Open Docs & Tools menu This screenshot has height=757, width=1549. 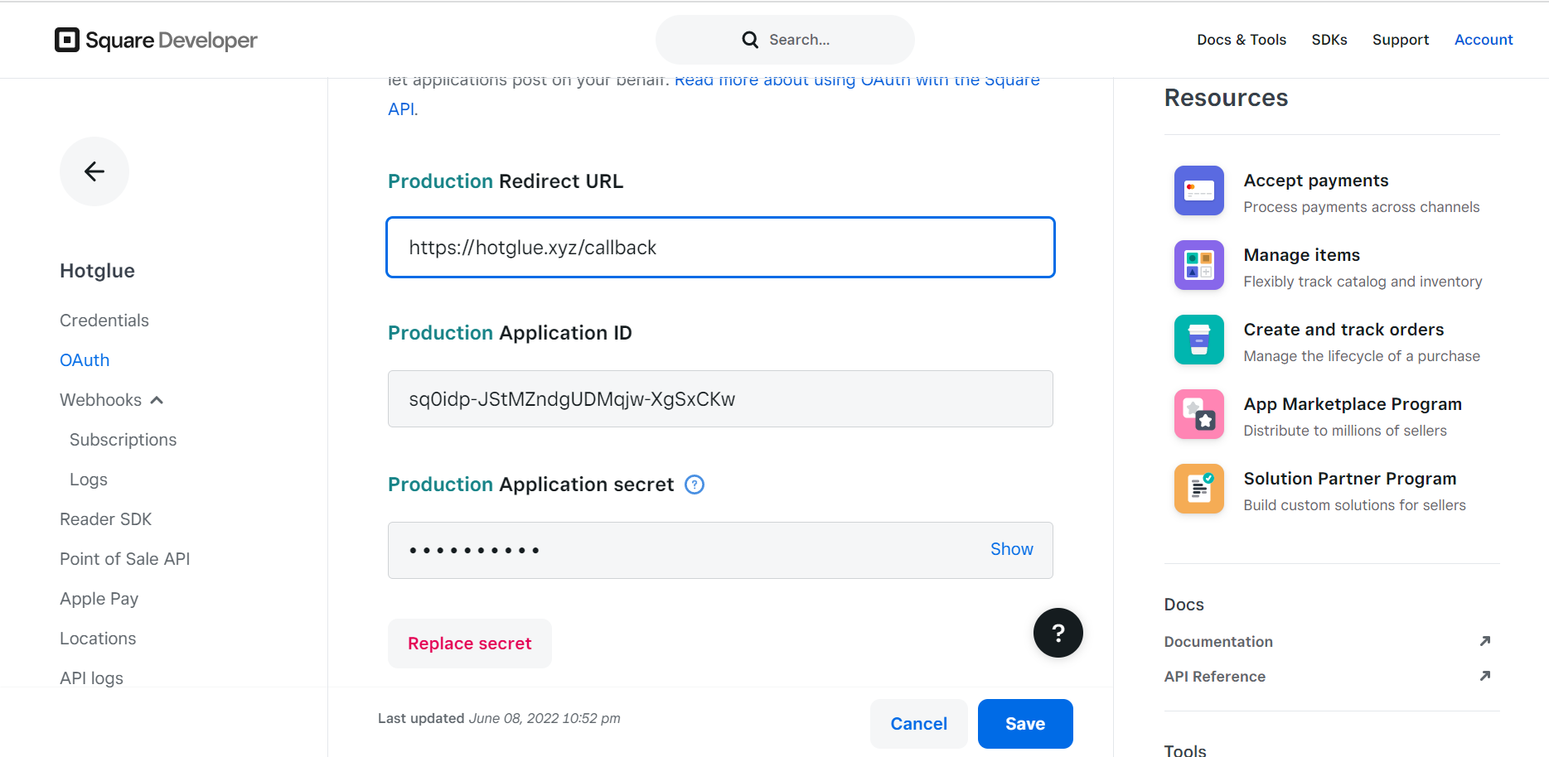(x=1242, y=40)
